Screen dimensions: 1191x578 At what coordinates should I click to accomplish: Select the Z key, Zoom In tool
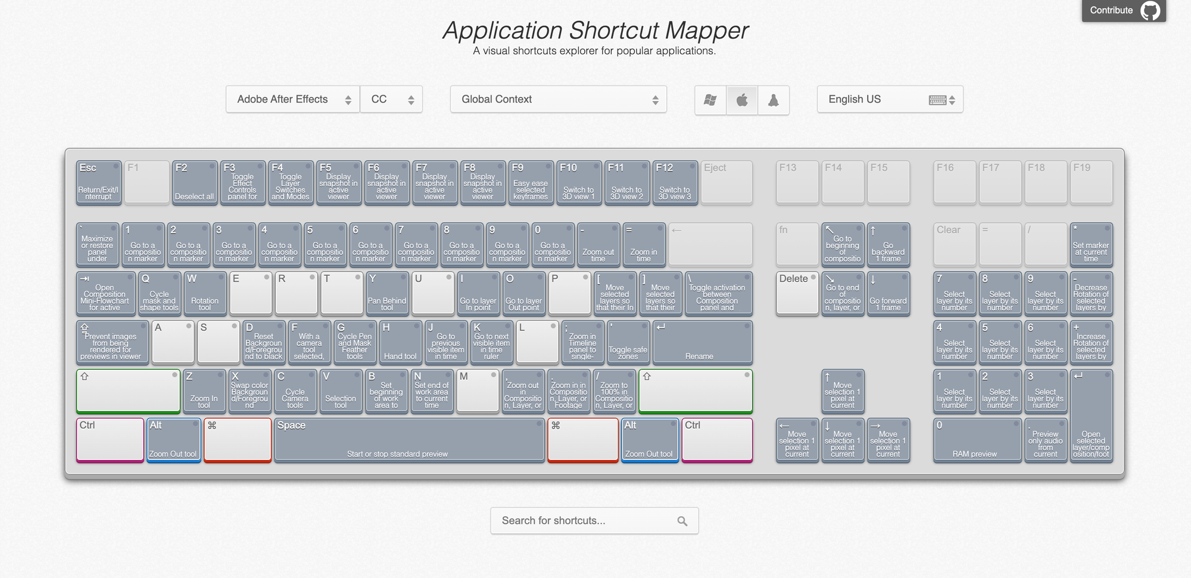[x=204, y=391]
